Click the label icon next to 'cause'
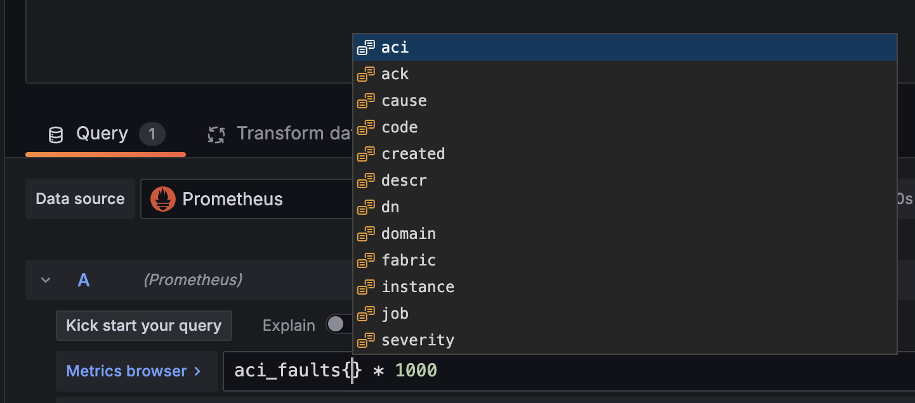Image resolution: width=915 pixels, height=403 pixels. click(365, 101)
